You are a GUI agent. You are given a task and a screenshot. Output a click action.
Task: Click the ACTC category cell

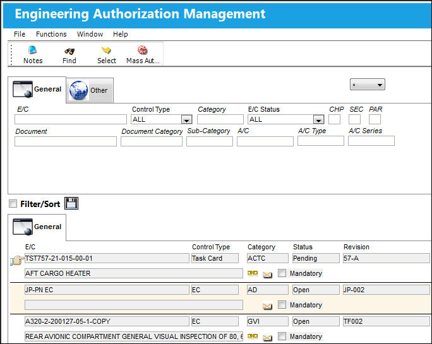pos(268,258)
